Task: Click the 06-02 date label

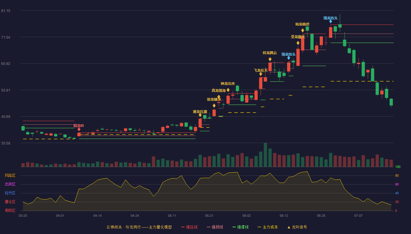Action: tap(247, 216)
